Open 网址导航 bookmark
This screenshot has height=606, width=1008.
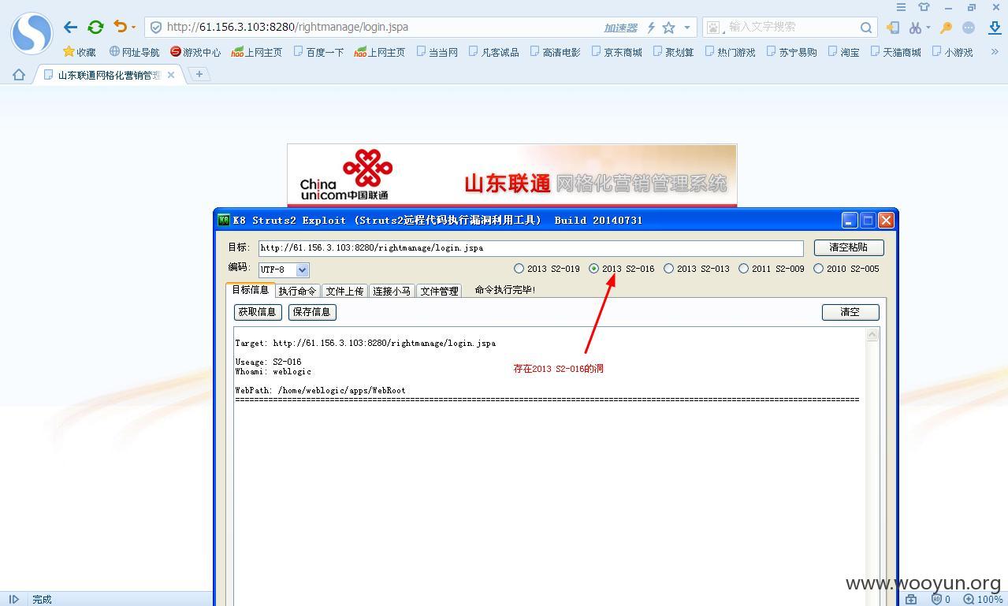[x=135, y=52]
